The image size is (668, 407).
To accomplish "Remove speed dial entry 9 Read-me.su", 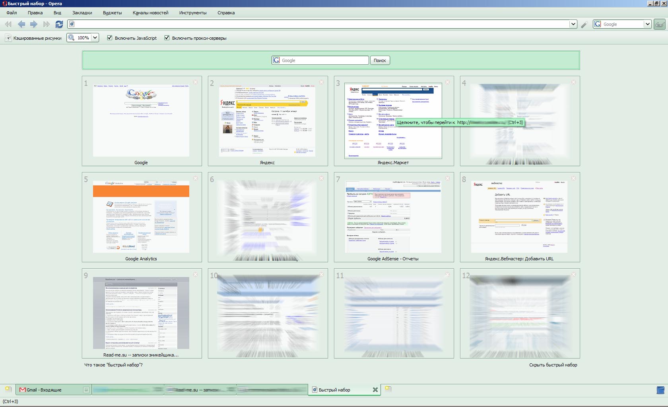I will (195, 274).
